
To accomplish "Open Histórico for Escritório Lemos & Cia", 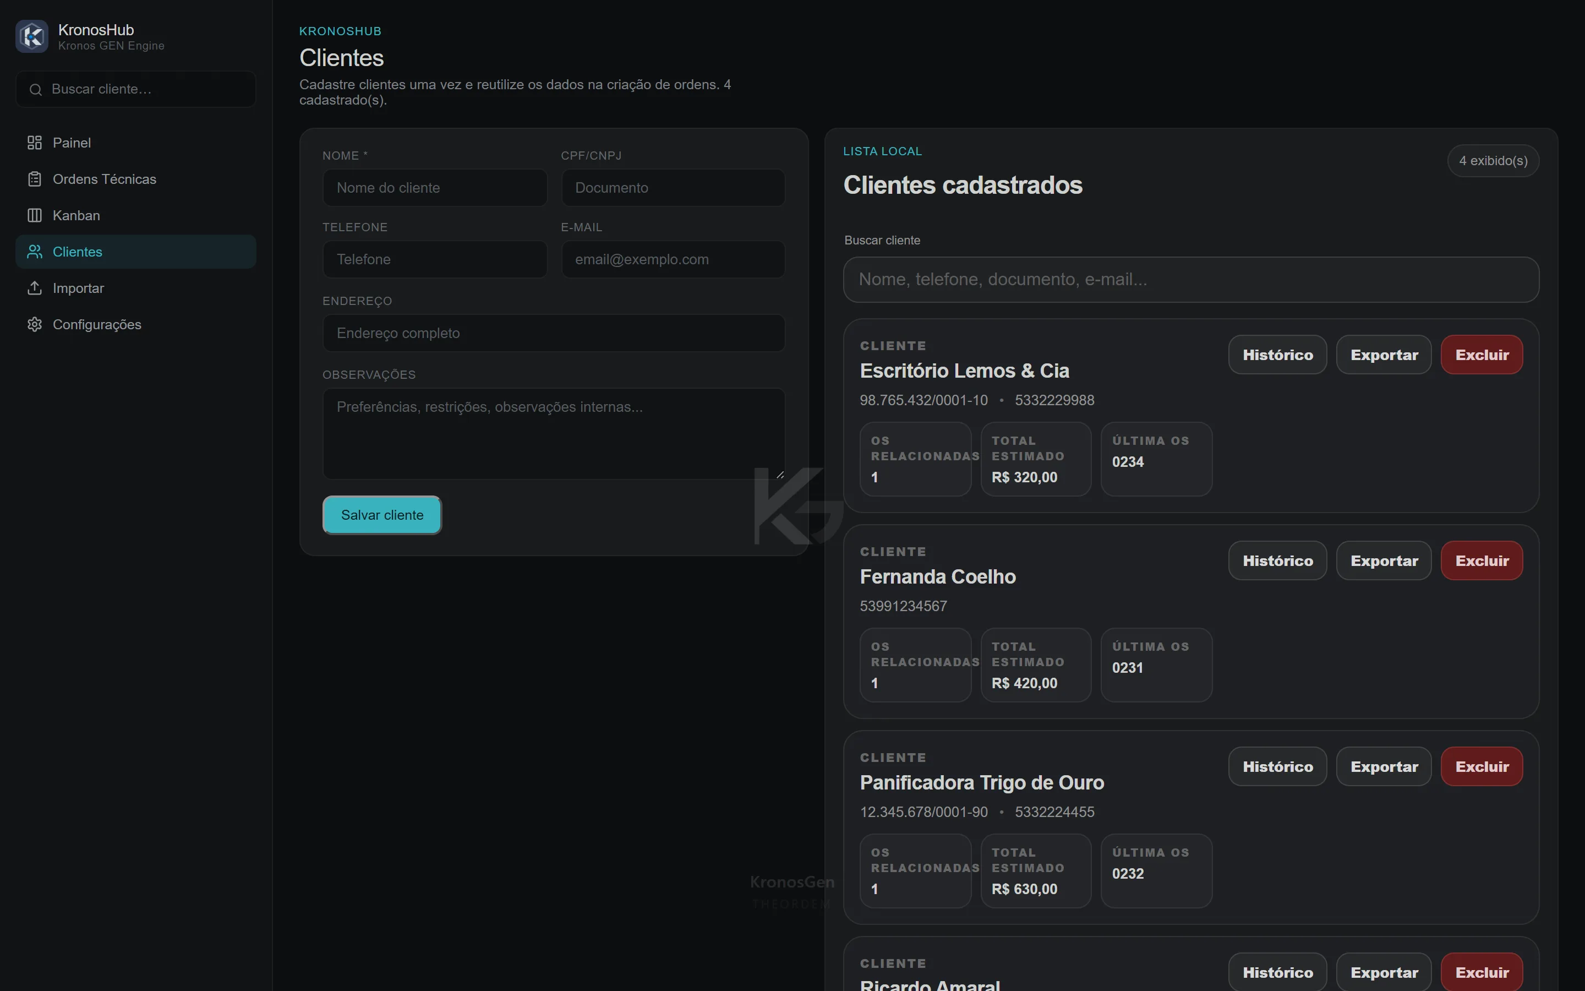I will [1277, 355].
